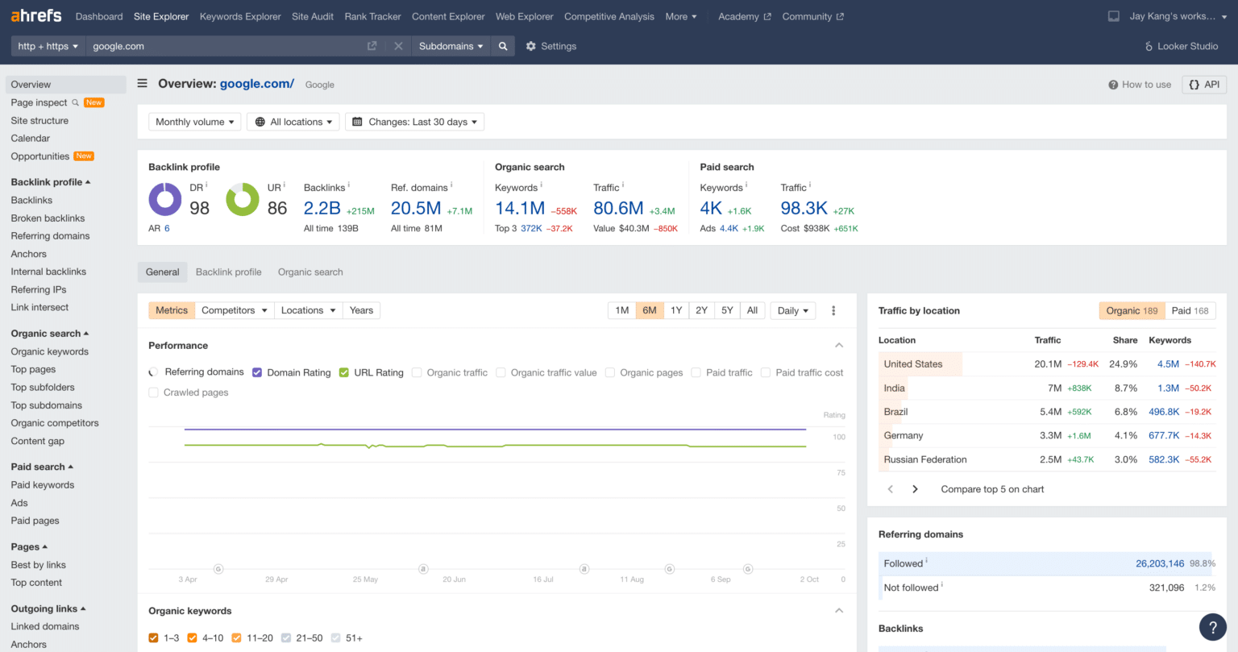The height and width of the screenshot is (652, 1238).
Task: Enable the Organic traffic checkbox
Action: [x=417, y=372]
